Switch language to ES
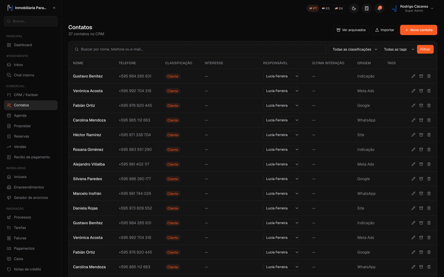Screen dimensions: 444x277 pos(326,9)
